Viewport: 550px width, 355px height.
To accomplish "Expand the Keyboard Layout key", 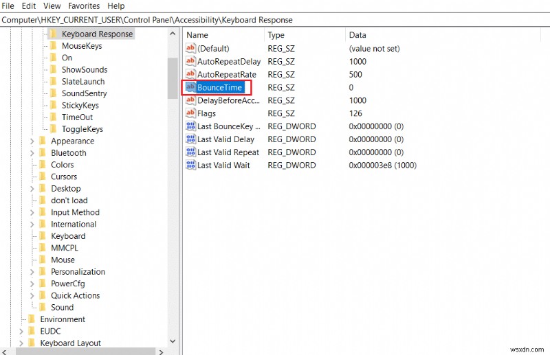I will 21,343.
